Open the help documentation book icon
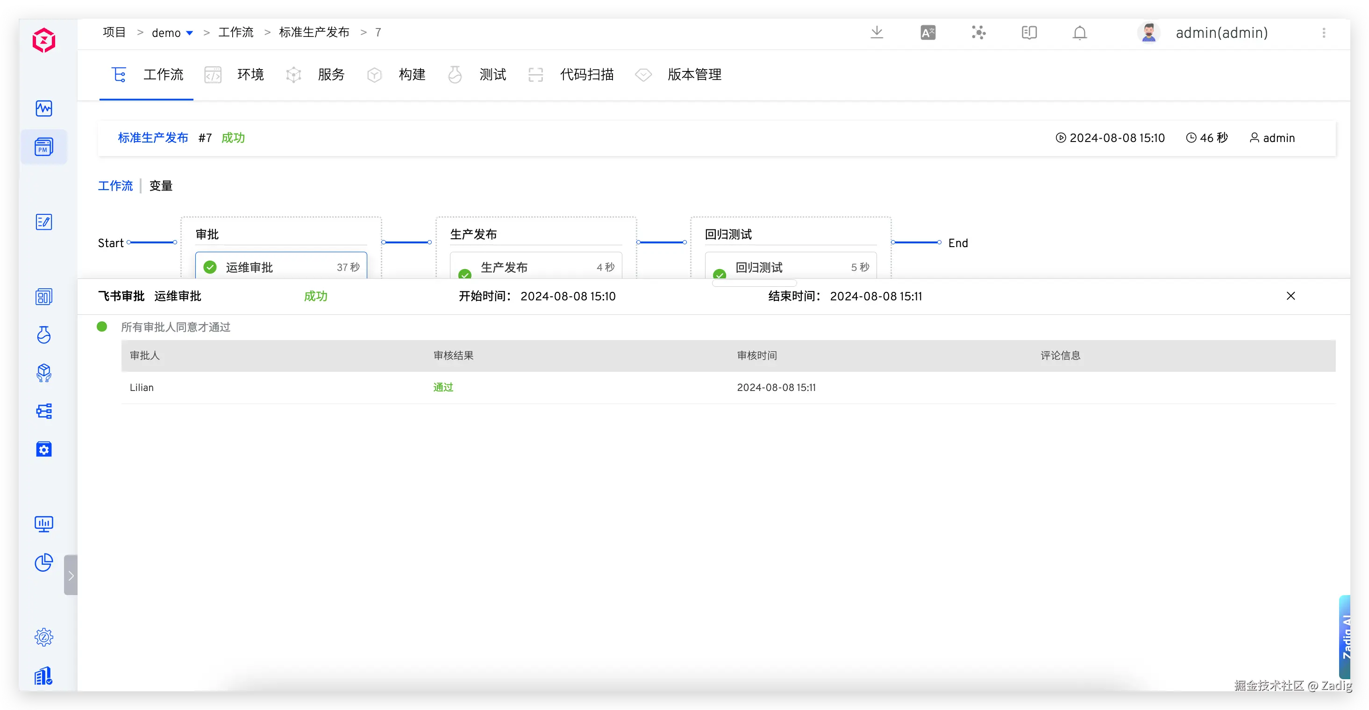The height and width of the screenshot is (710, 1369). pos(1029,33)
